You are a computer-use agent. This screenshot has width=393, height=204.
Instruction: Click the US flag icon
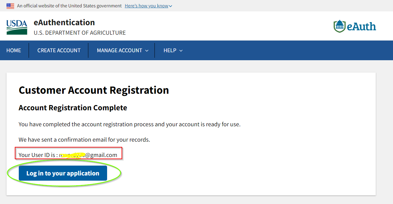tap(10, 6)
